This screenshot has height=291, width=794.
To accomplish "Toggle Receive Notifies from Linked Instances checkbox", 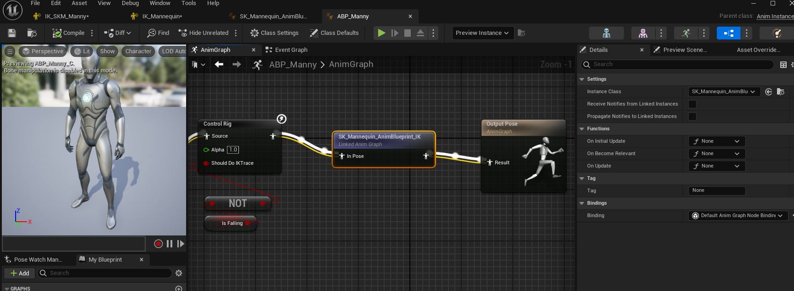I will coord(692,104).
